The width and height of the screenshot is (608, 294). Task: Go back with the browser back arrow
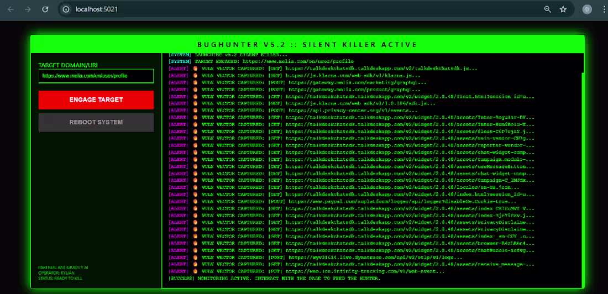[11, 9]
